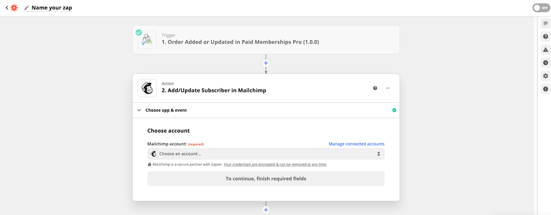Open the history clock icon in the sidebar
Screen dimensions: 551x215
click(545, 63)
